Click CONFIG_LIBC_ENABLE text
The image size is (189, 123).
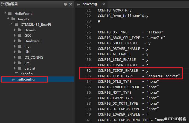(117, 60)
